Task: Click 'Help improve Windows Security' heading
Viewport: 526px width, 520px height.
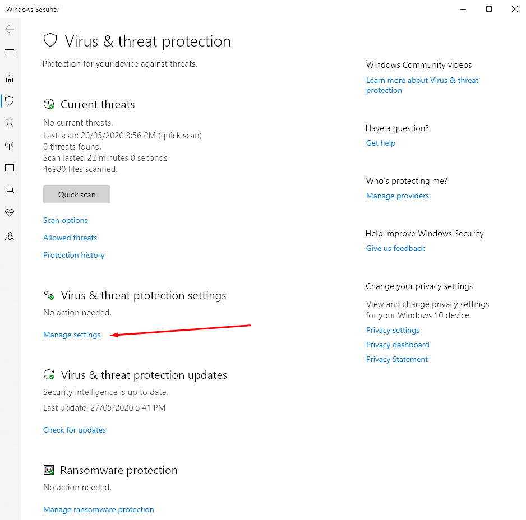Action: pyautogui.click(x=425, y=234)
